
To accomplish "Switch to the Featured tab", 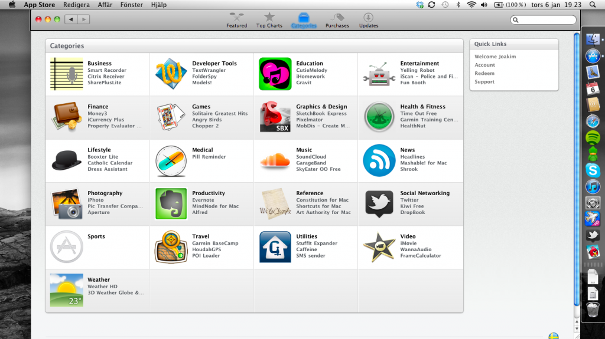I will 236,21.
